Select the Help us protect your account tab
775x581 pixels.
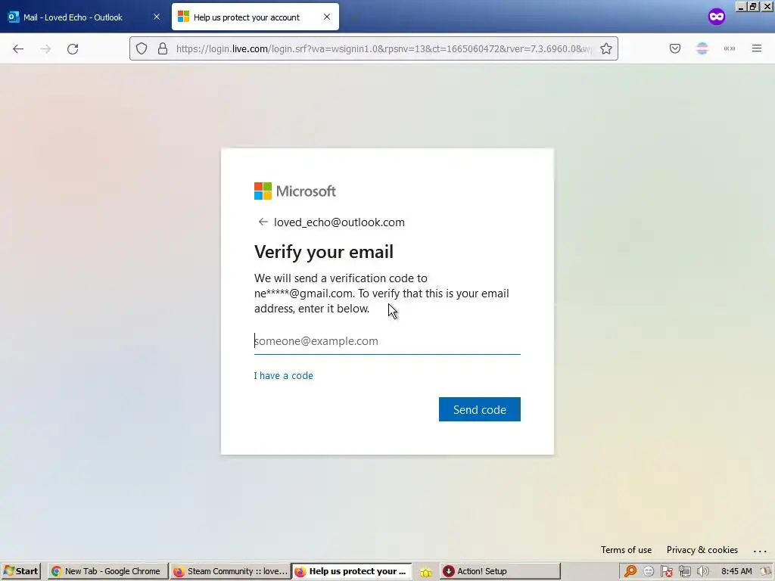coord(255,17)
